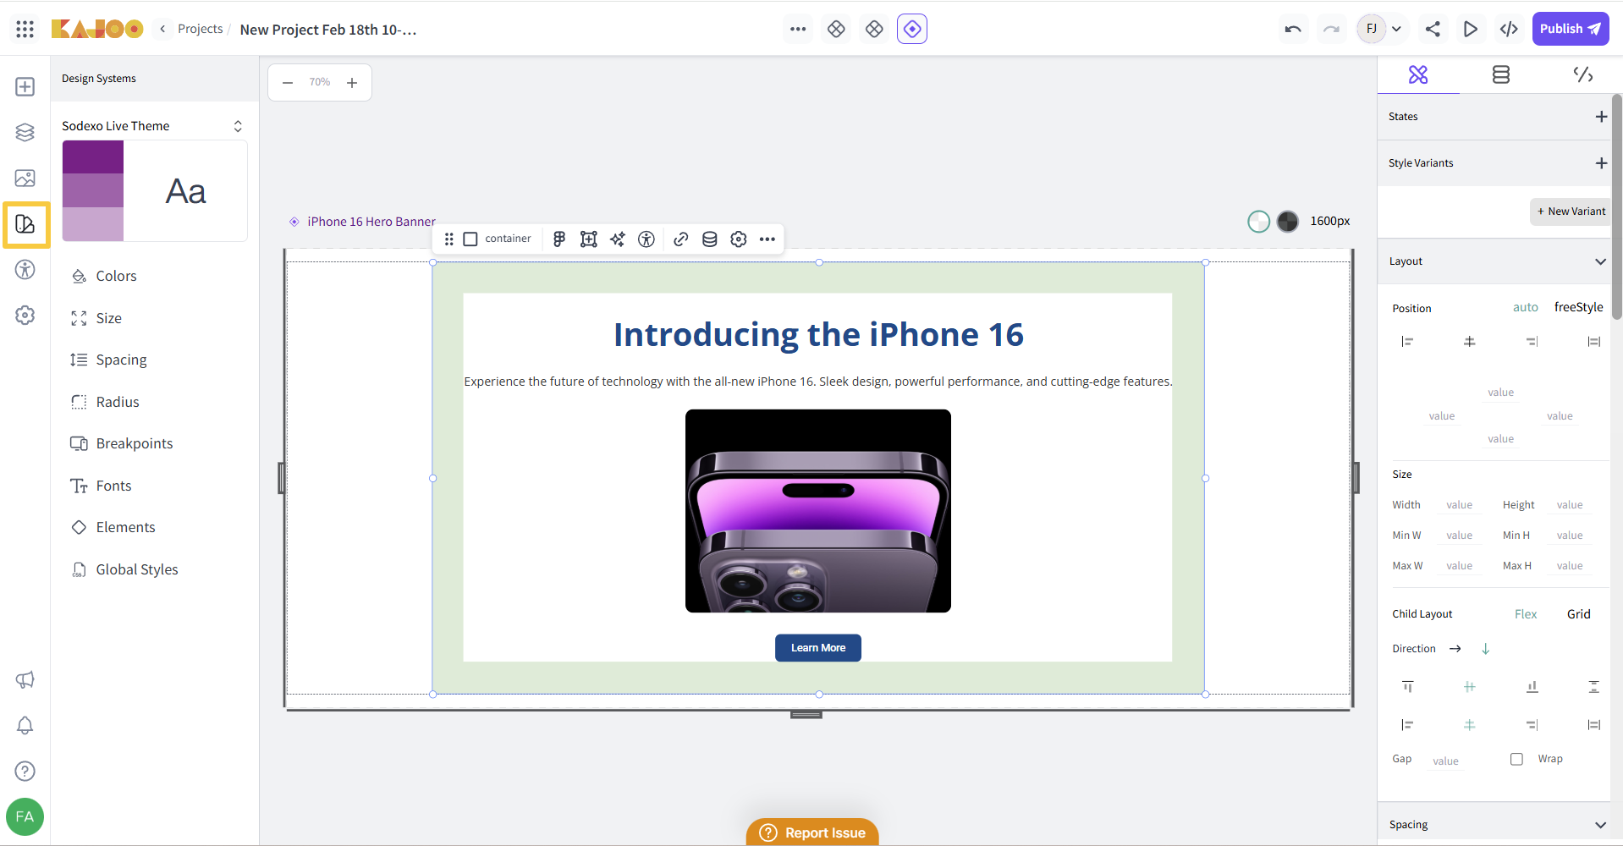
Task: Click the Publish button
Action: [x=1571, y=29]
